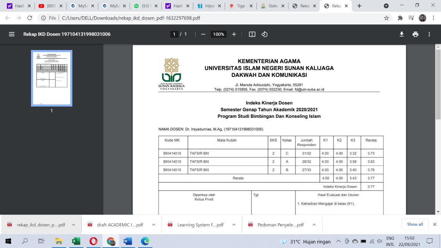Image resolution: width=441 pixels, height=248 pixels.
Task: Expand options for rekap_ikd_dosen download
Action: [x=73, y=225]
